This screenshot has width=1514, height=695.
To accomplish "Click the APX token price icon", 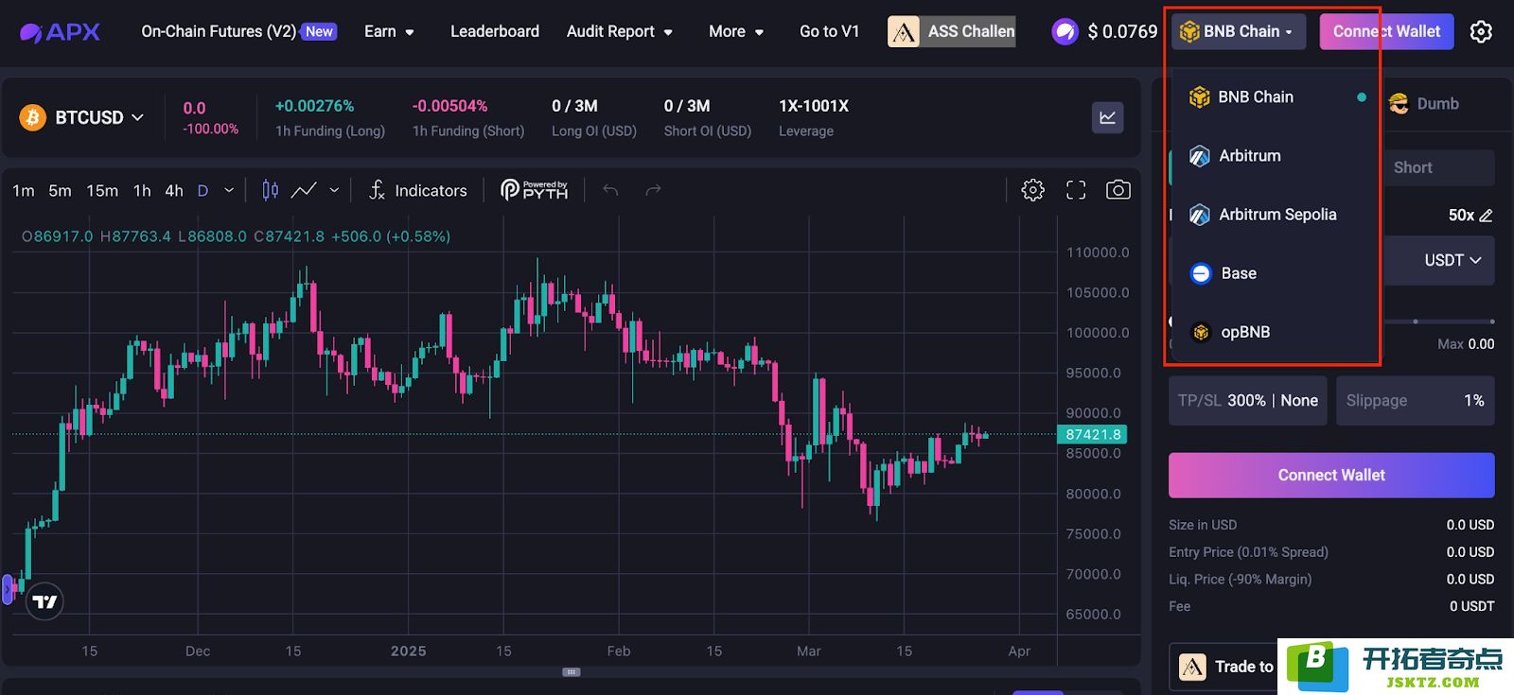I will [1065, 31].
